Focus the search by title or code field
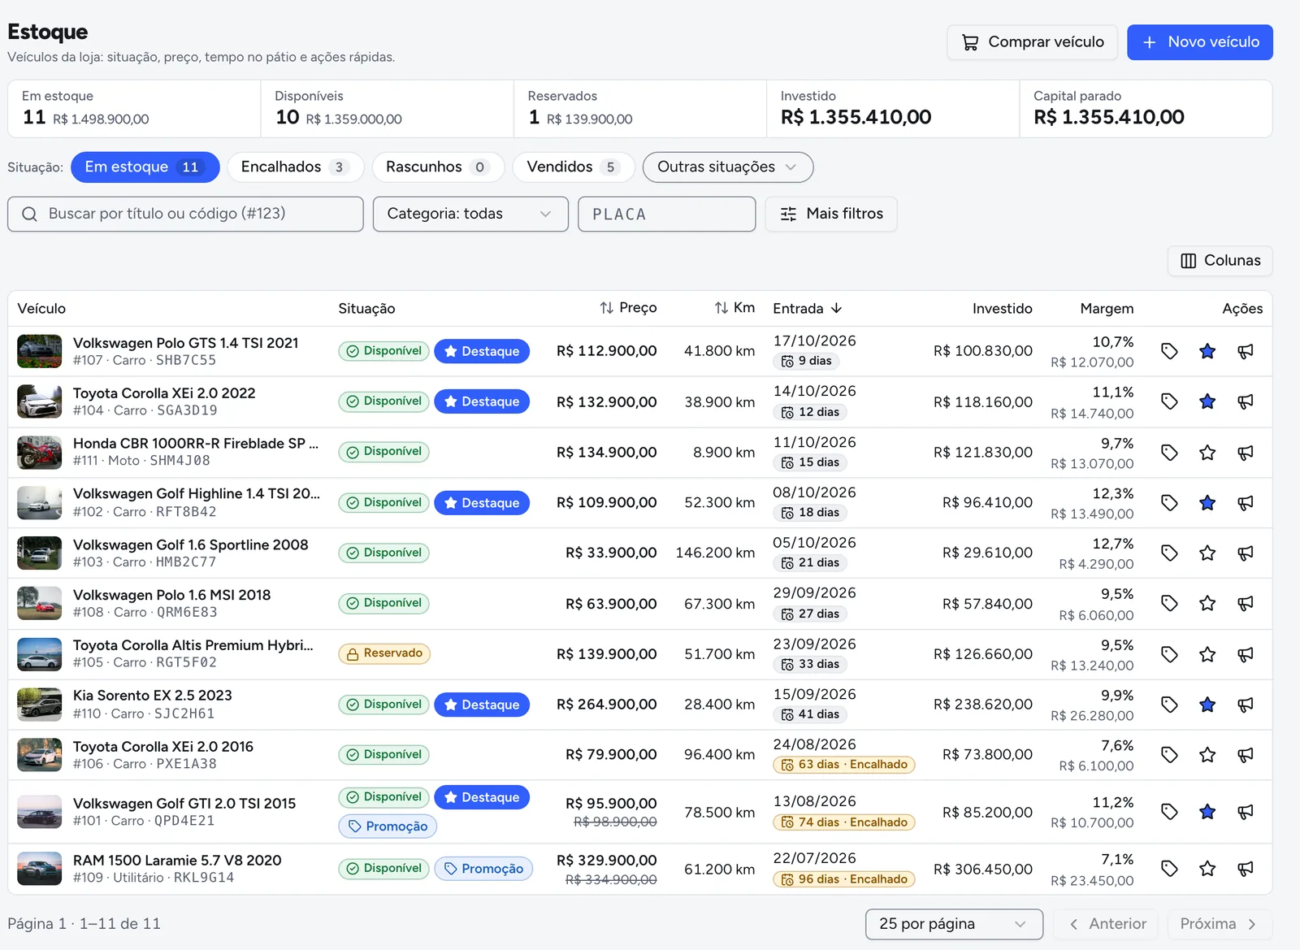The width and height of the screenshot is (1300, 950). (x=185, y=214)
